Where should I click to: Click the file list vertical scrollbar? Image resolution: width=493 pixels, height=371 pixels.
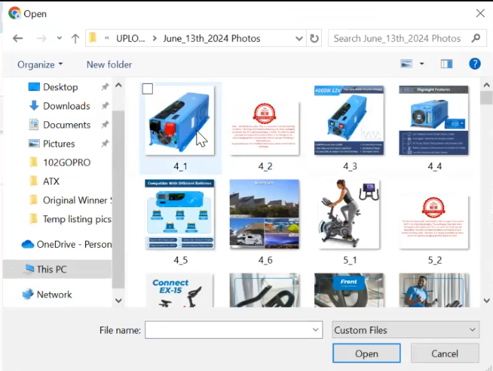pos(486,193)
